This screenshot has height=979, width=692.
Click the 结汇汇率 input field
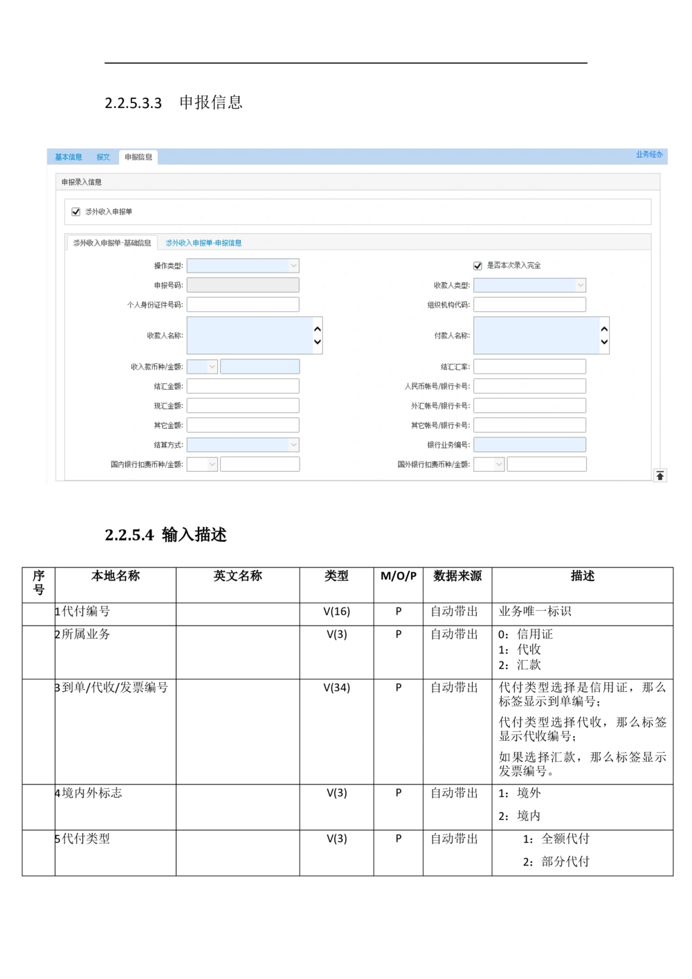(529, 367)
